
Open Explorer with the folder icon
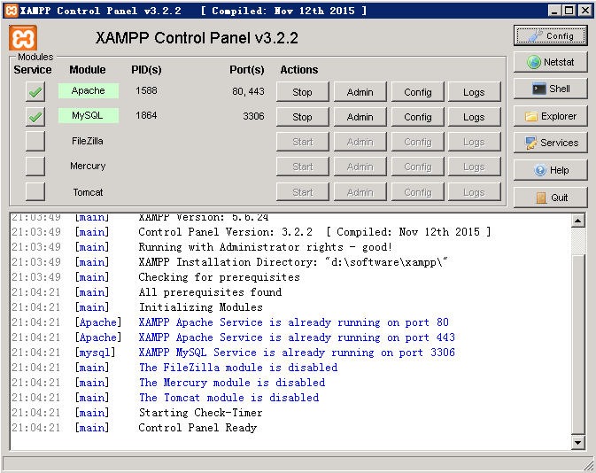tap(550, 116)
